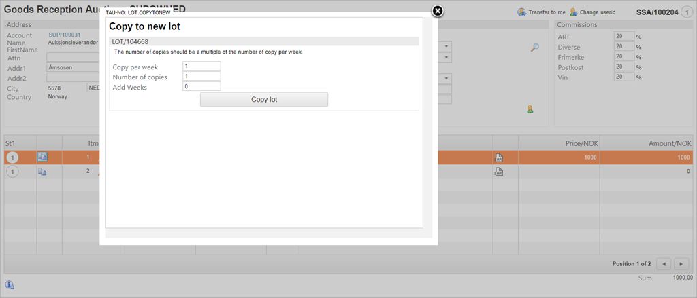Viewport: 697px width, 298px height.
Task: Click the Change userid icon
Action: pos(574,12)
